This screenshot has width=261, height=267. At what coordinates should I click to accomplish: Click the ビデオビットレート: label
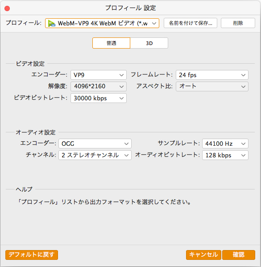pos(41,98)
